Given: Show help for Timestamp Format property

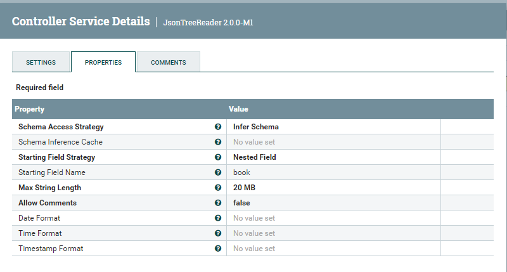Looking at the screenshot, I should [x=218, y=249].
